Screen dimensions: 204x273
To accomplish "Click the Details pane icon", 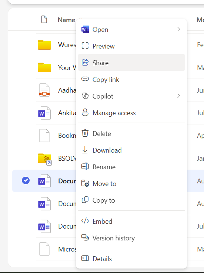I will [x=85, y=259].
